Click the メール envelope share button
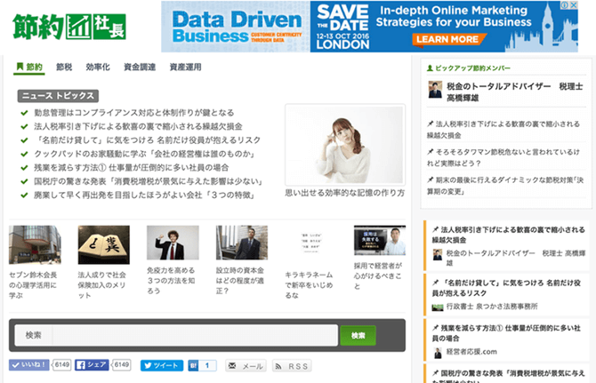This screenshot has width=596, height=383. click(245, 366)
